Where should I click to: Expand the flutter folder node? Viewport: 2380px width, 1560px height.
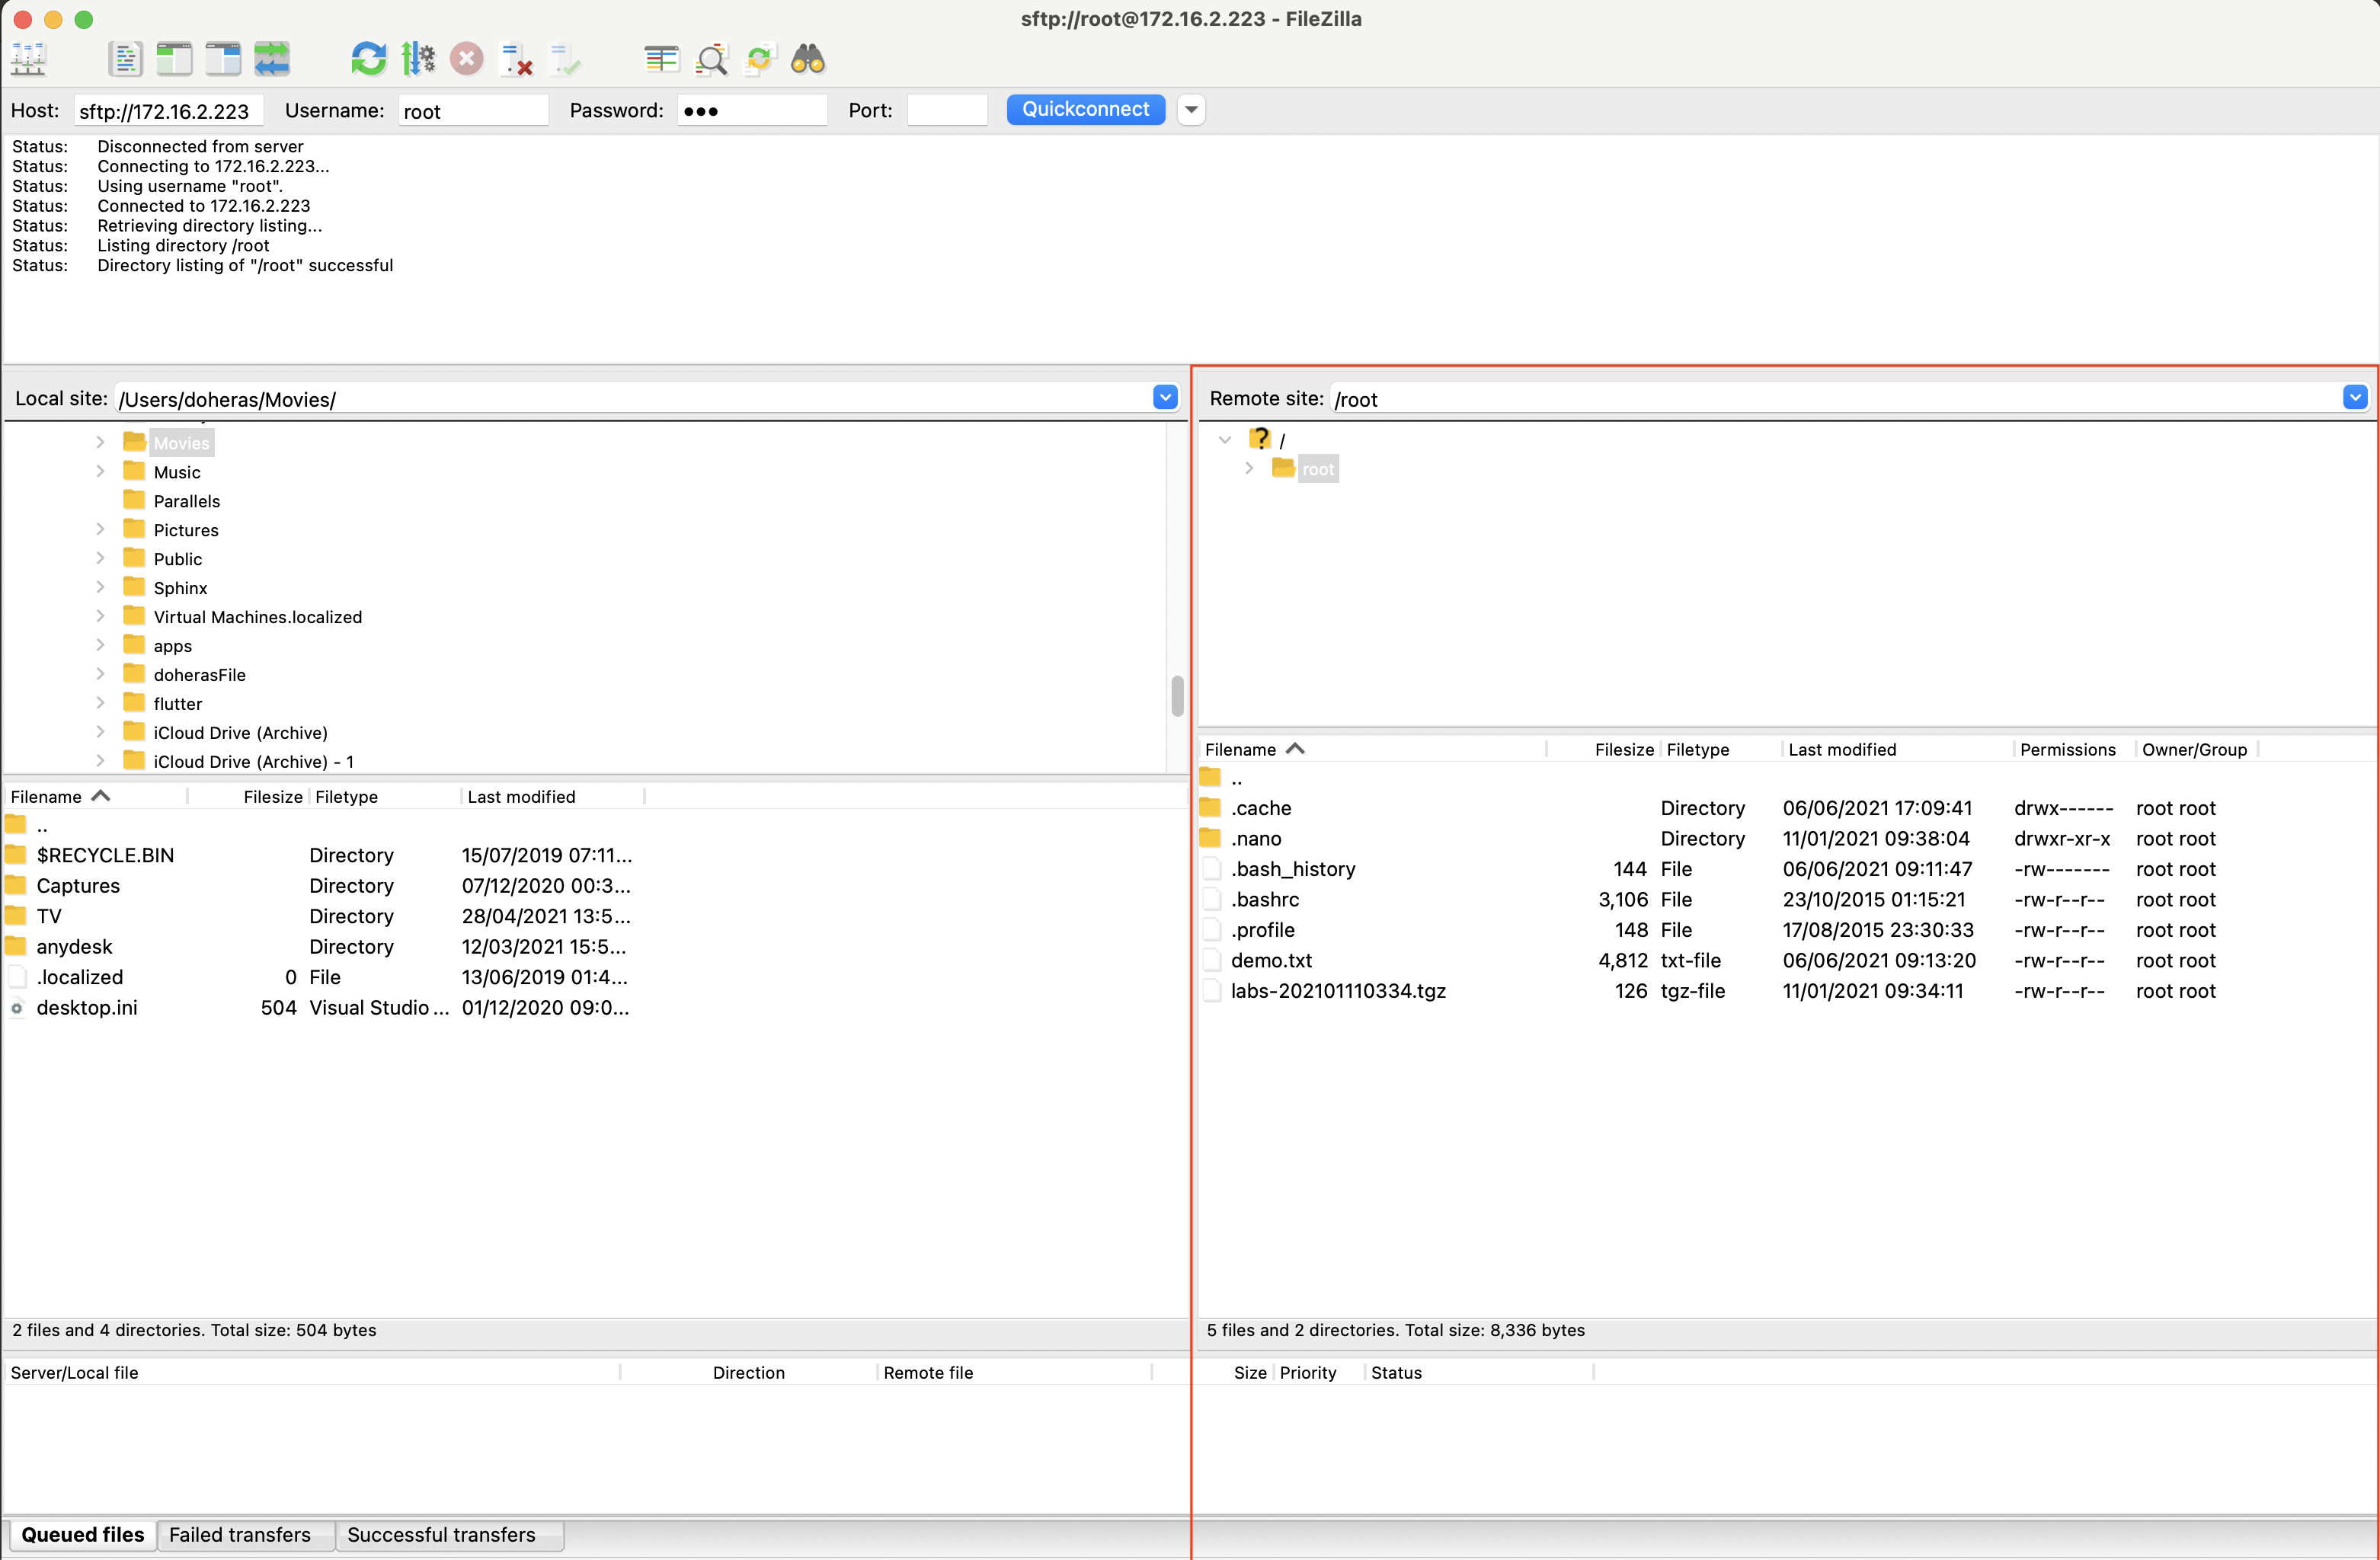pyautogui.click(x=100, y=703)
